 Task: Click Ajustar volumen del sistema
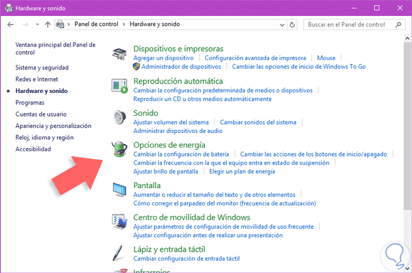click(171, 122)
